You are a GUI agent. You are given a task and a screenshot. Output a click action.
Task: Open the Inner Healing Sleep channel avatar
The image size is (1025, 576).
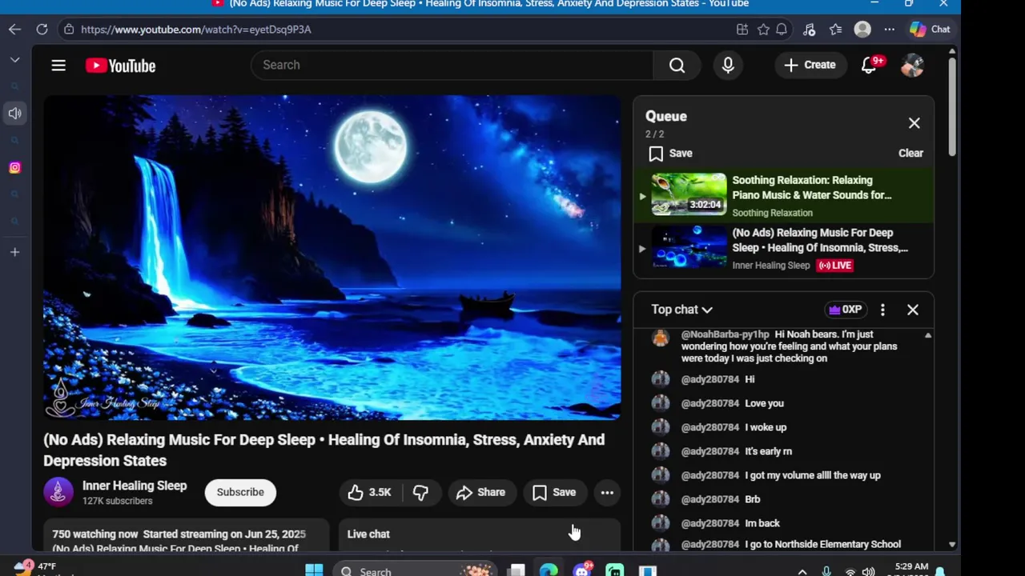(x=58, y=492)
